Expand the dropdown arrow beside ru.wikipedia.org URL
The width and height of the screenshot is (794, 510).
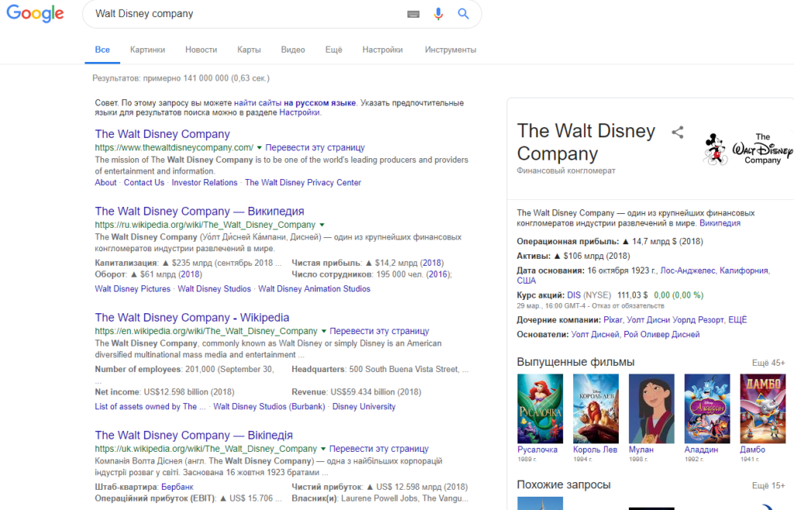point(322,225)
